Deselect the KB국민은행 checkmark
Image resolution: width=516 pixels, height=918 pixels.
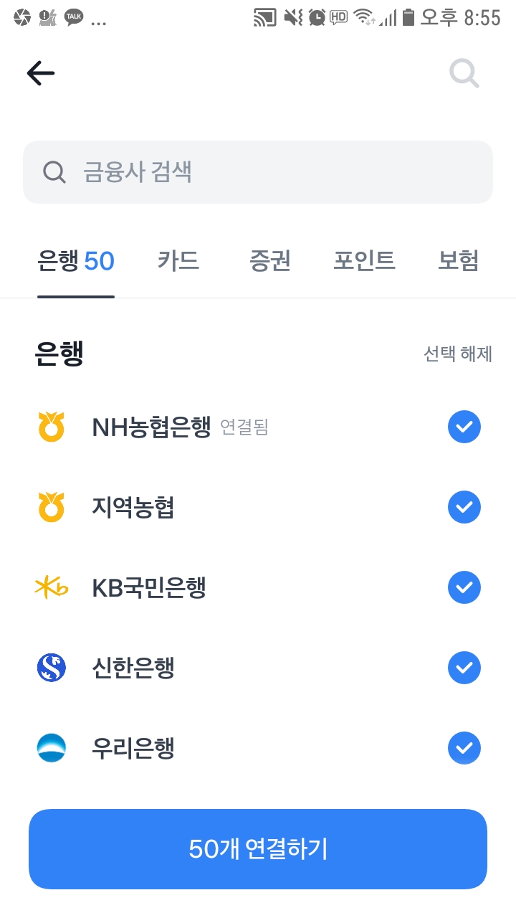click(464, 587)
